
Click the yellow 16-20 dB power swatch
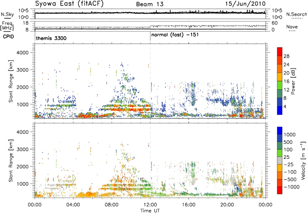click(x=280, y=77)
